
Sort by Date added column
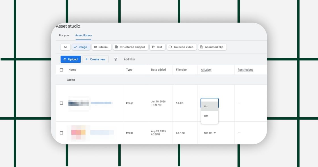(x=158, y=70)
